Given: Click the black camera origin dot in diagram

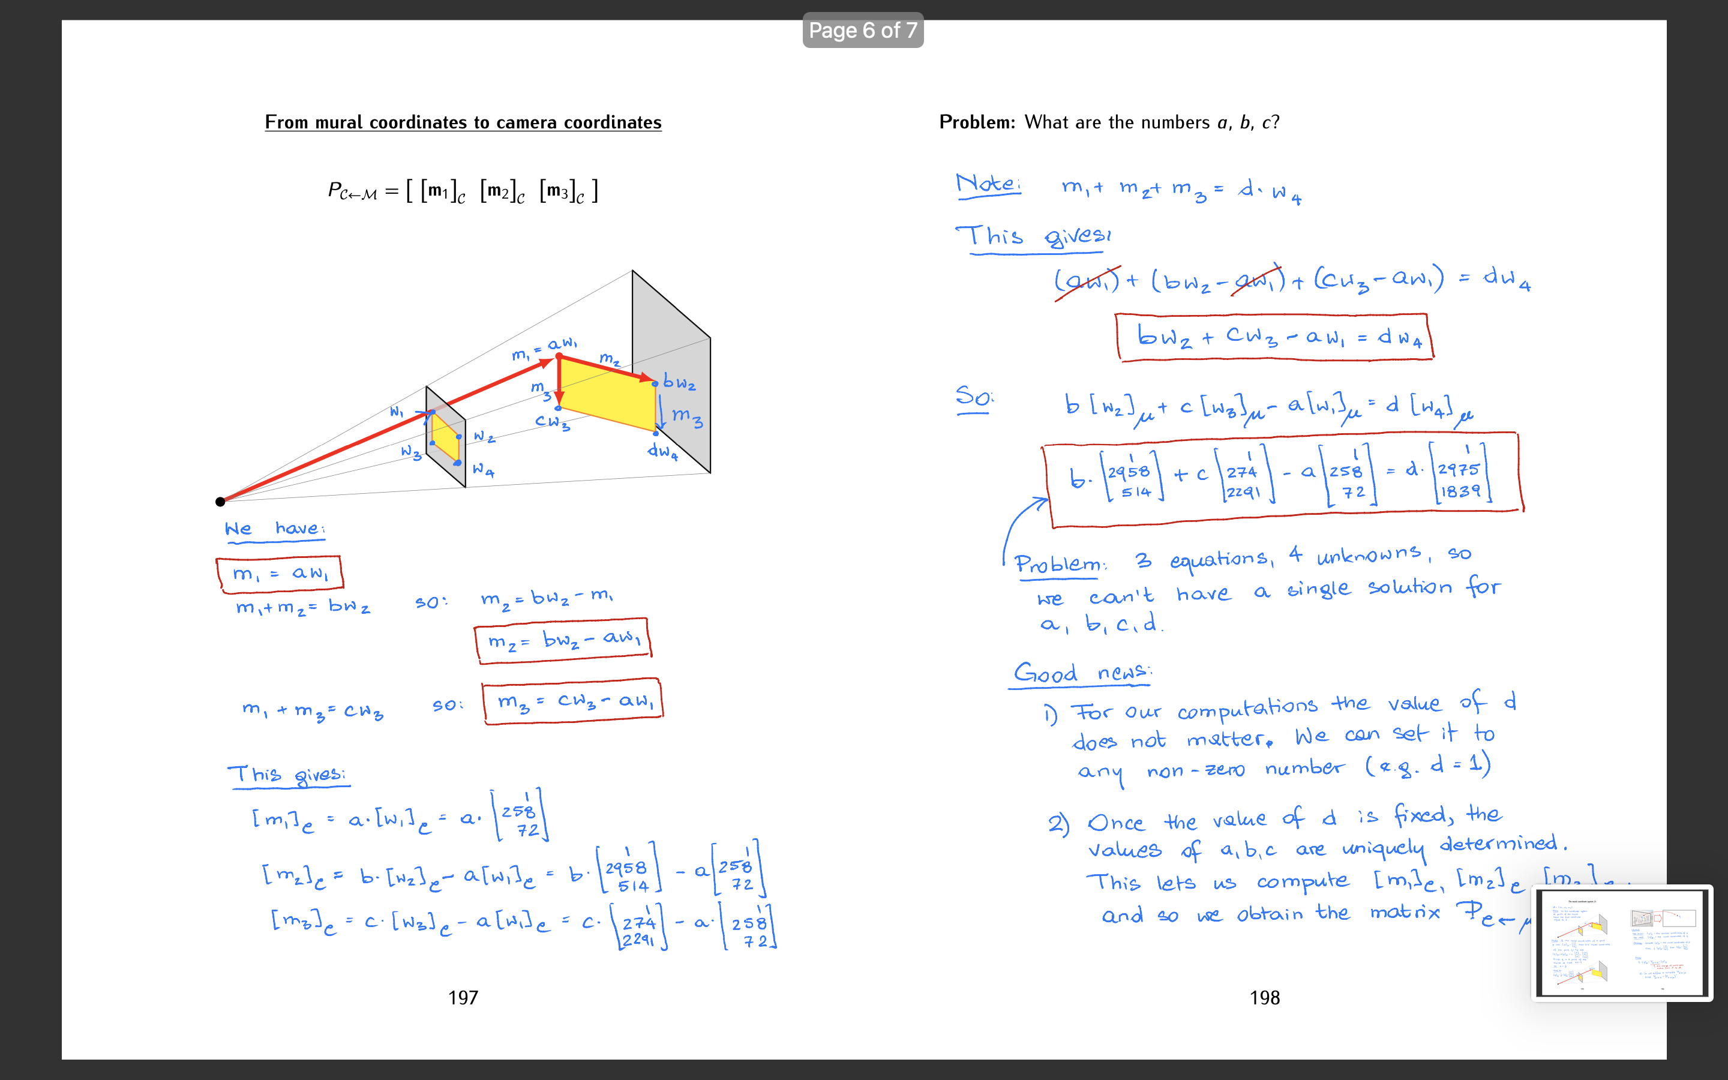Looking at the screenshot, I should [x=220, y=502].
